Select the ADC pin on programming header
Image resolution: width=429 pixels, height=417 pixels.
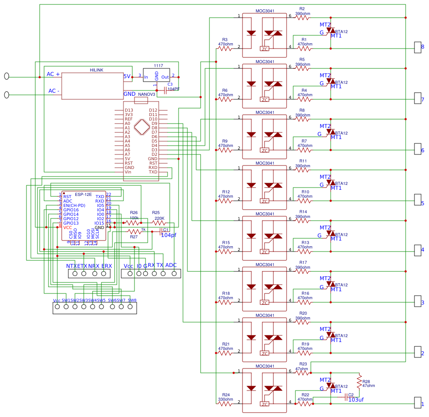[174, 274]
